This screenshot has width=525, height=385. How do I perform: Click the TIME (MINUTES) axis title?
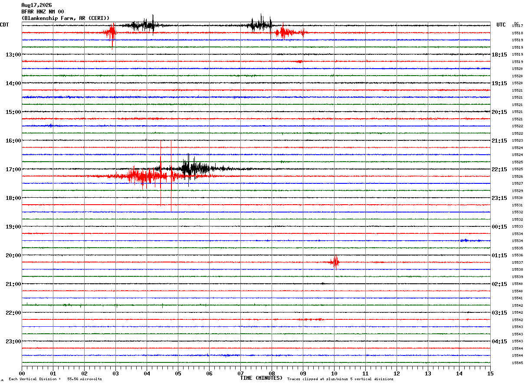261,378
